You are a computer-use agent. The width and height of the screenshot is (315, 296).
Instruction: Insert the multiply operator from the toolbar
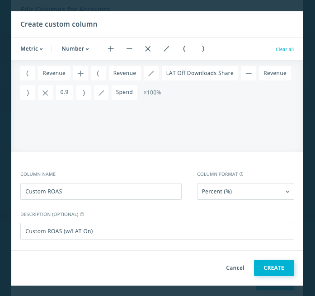click(148, 49)
